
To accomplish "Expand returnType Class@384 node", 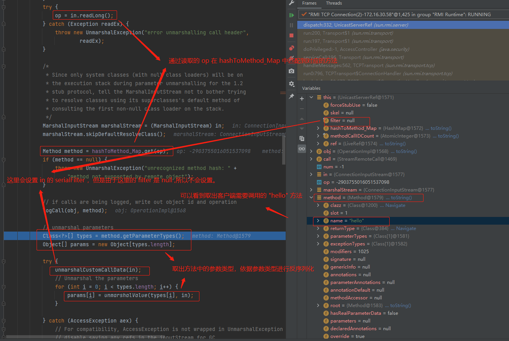I will click(318, 228).
